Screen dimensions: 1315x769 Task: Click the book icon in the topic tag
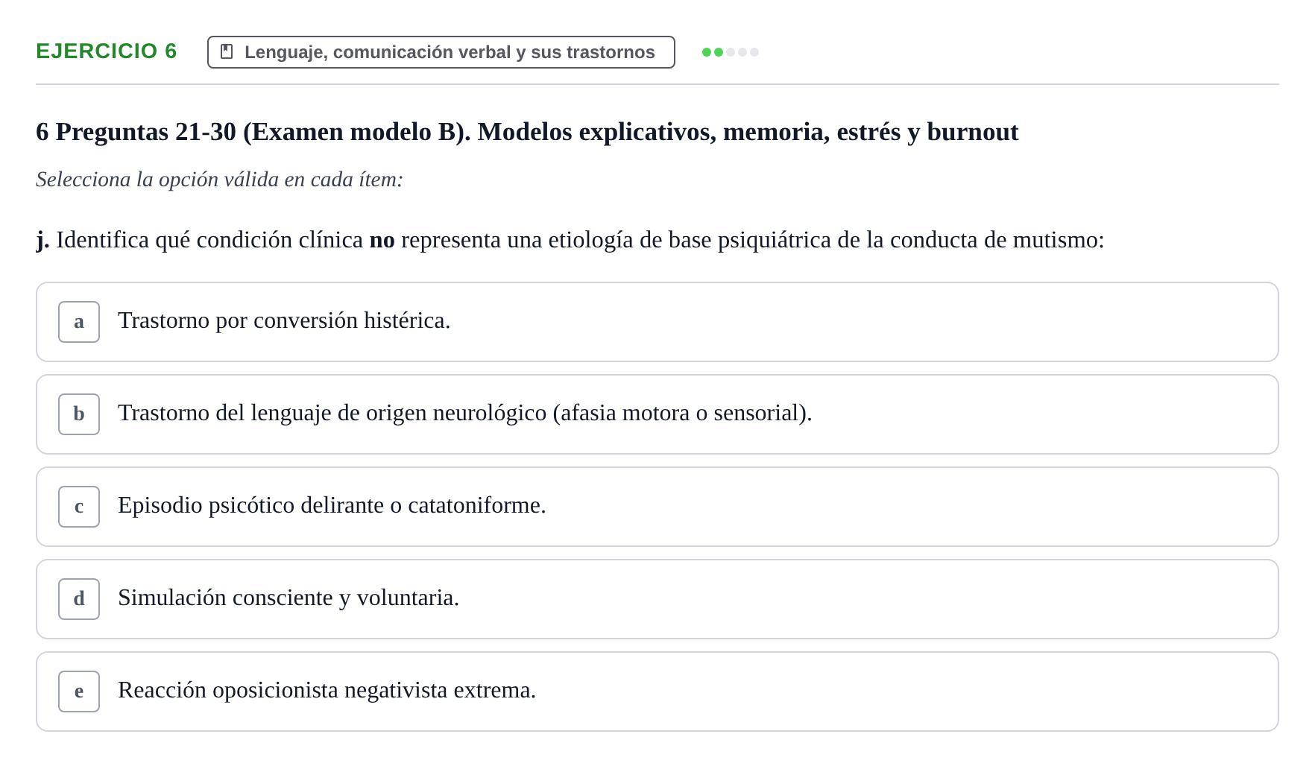coord(227,51)
